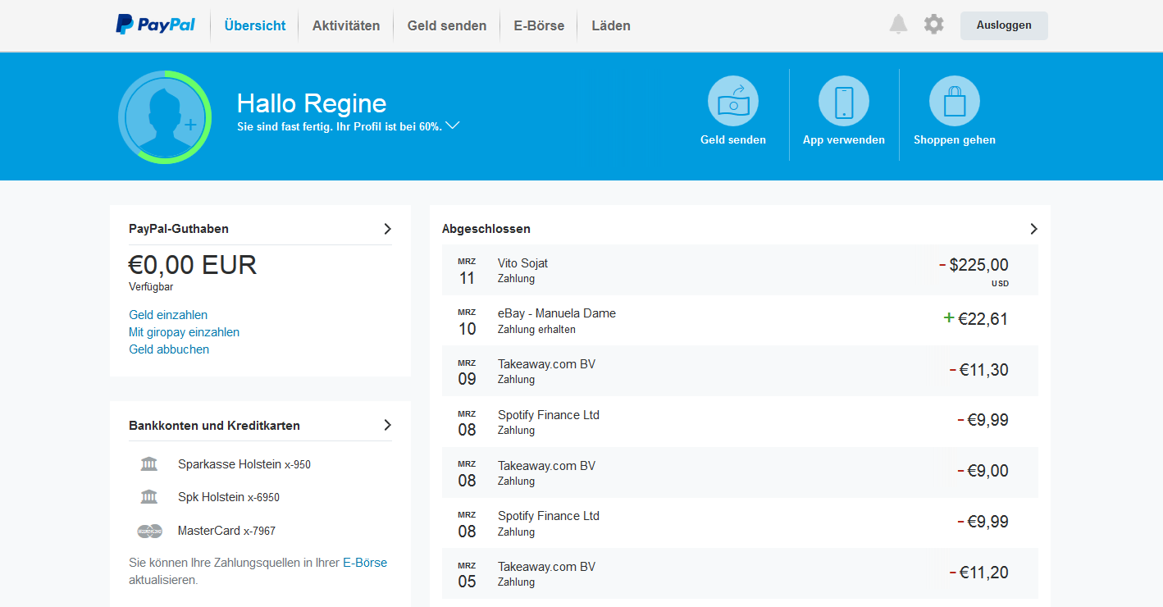This screenshot has width=1163, height=607.
Task: Open the settings gear icon
Action: tap(933, 25)
